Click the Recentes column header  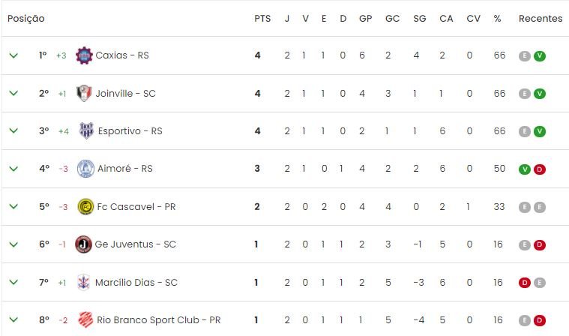(541, 19)
